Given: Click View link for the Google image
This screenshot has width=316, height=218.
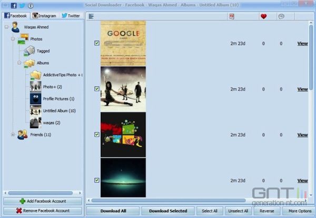Looking at the screenshot, I should (x=302, y=44).
